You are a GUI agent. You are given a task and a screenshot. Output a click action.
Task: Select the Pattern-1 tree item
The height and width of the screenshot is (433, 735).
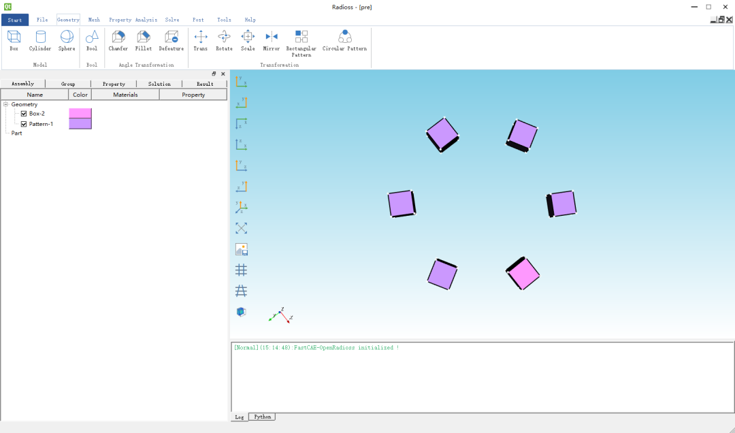tap(42, 124)
